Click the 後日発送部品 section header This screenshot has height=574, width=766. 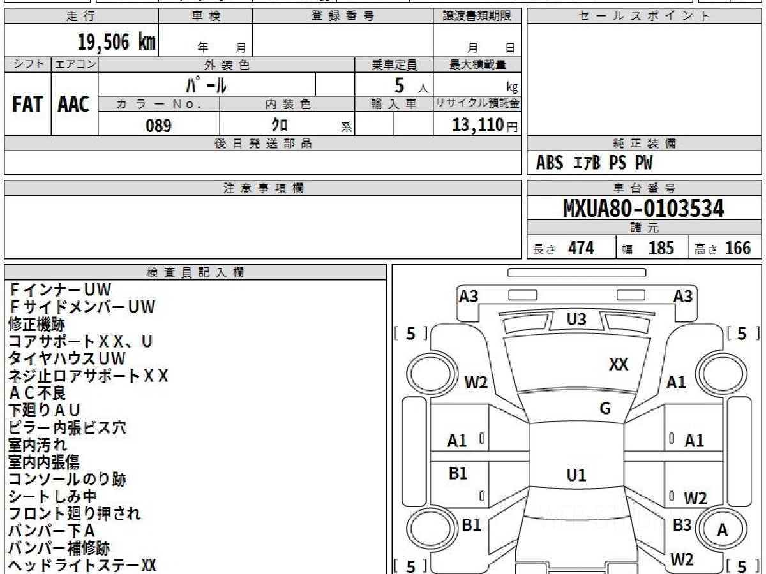point(263,143)
